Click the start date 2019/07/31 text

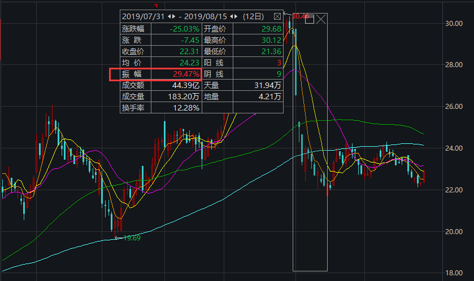pyautogui.click(x=143, y=16)
